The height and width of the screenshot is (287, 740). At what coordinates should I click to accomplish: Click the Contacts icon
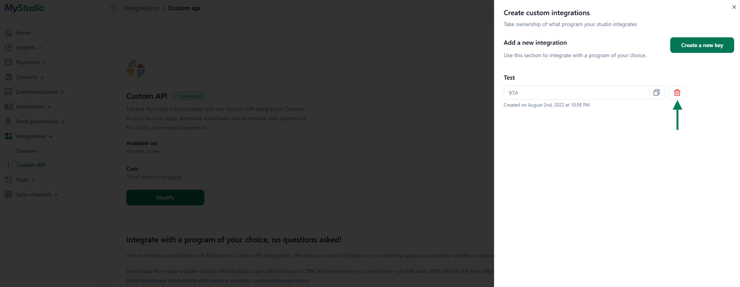9,77
